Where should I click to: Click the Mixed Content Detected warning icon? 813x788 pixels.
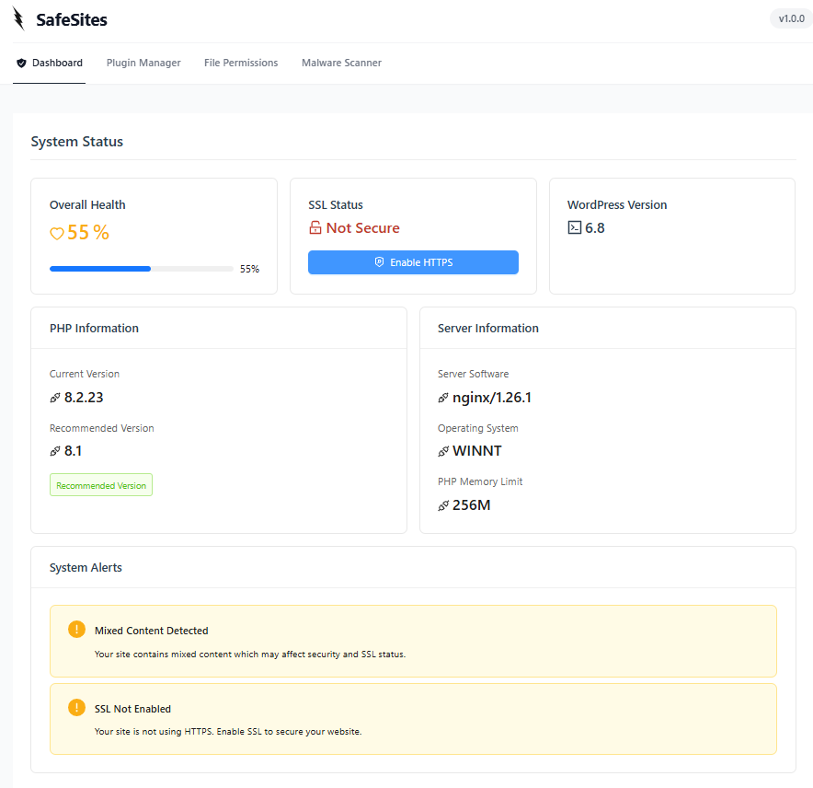pyautogui.click(x=76, y=630)
